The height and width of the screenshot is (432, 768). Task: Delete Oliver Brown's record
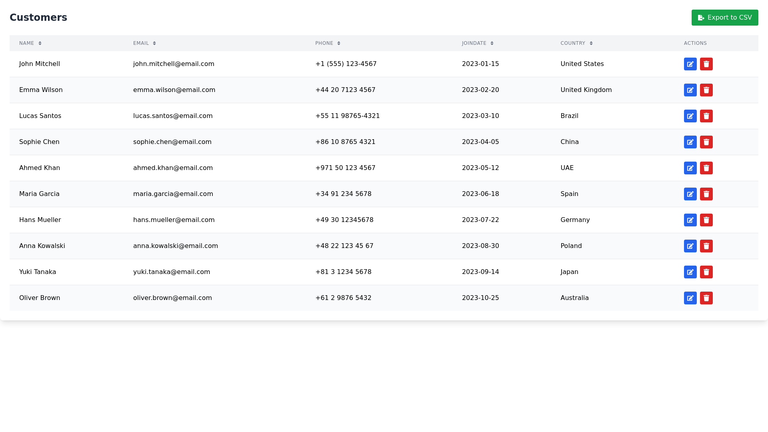(706, 298)
